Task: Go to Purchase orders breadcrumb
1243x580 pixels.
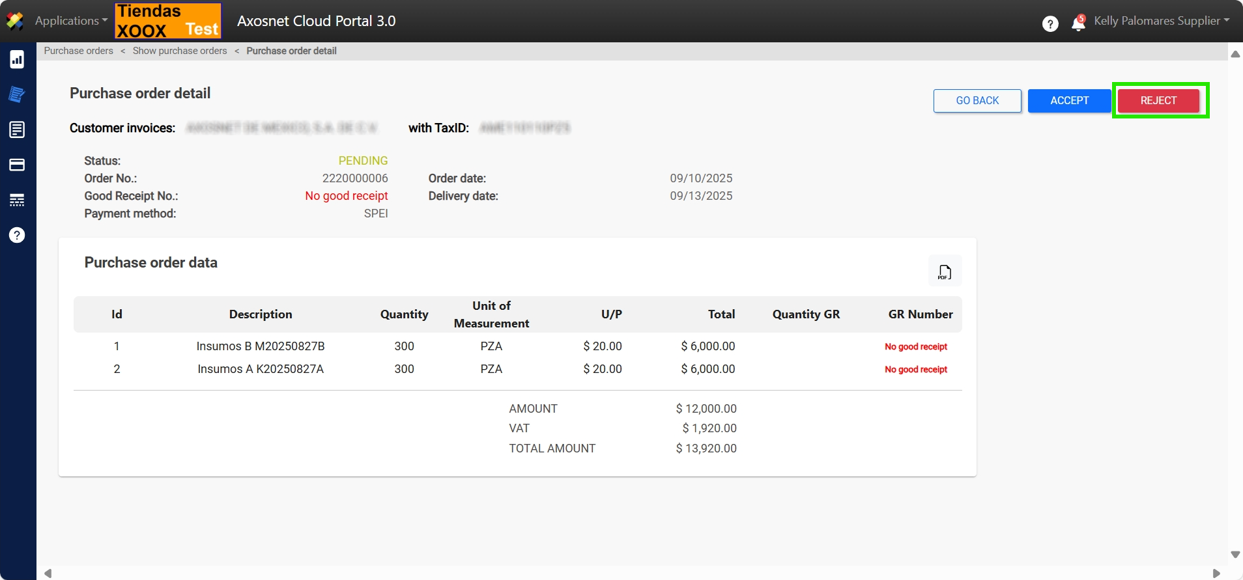Action: (x=78, y=51)
